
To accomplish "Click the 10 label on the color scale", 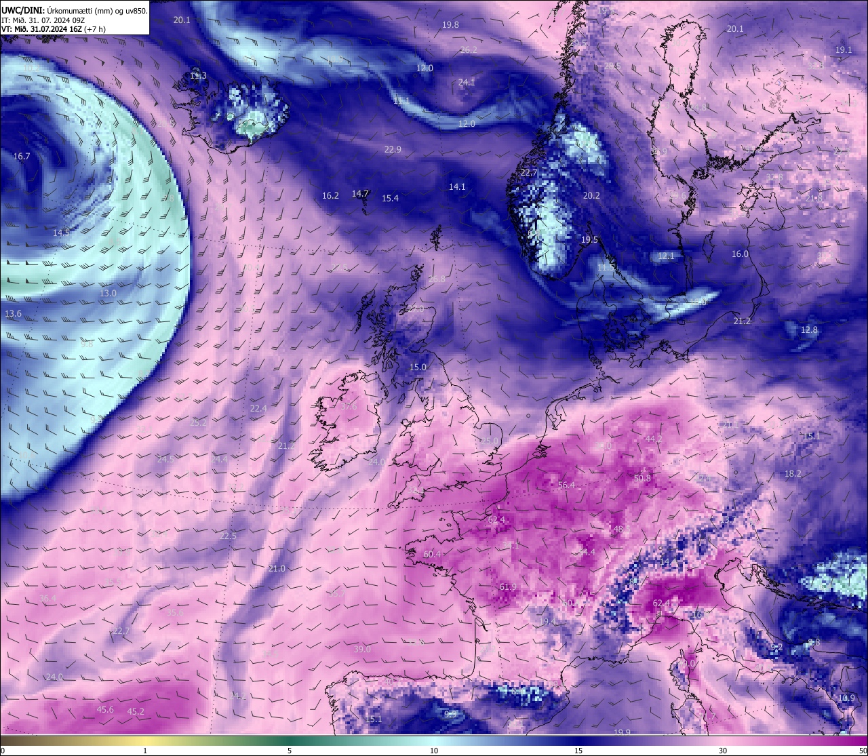I will (434, 751).
